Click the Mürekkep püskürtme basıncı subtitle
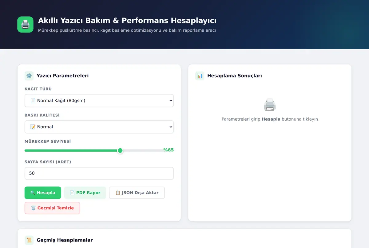 coord(127,30)
